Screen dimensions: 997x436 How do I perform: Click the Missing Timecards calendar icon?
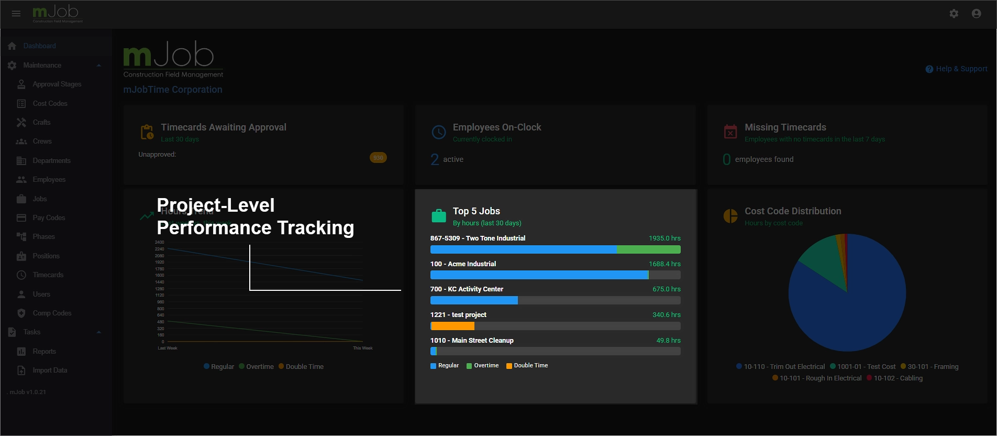(730, 132)
